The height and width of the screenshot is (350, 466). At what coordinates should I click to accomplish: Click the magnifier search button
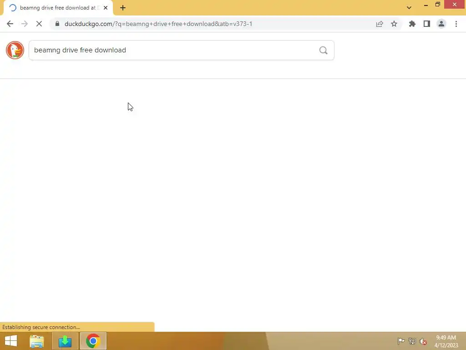click(324, 50)
